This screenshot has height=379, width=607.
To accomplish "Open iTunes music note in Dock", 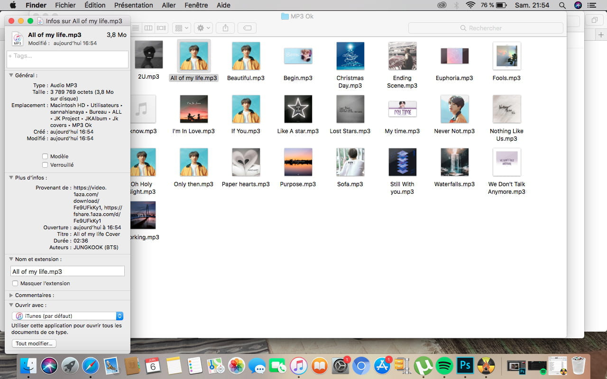I will pos(299,365).
